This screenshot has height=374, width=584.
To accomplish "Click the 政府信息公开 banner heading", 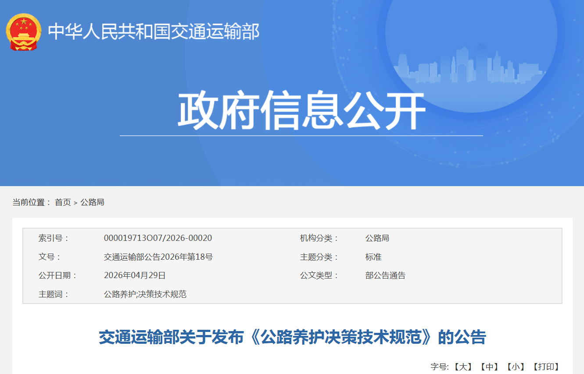I will 301,111.
